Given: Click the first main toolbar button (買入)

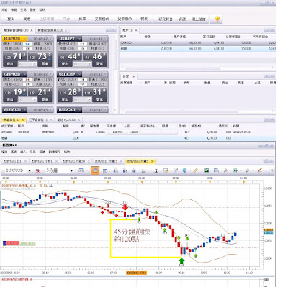Looking at the screenshot, I should point(11,19).
